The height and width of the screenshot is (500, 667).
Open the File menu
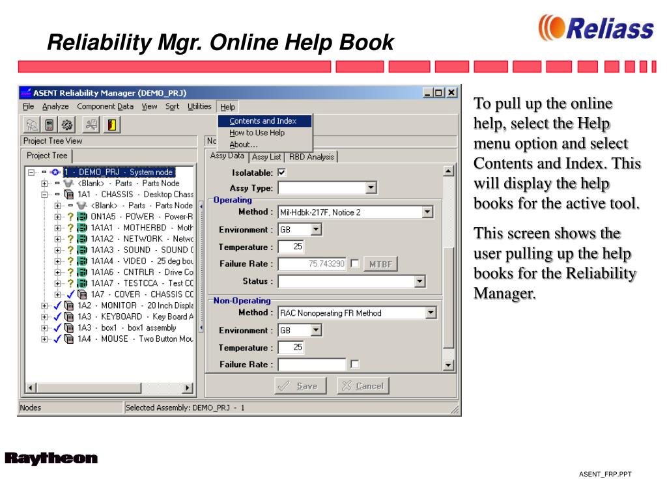[28, 106]
